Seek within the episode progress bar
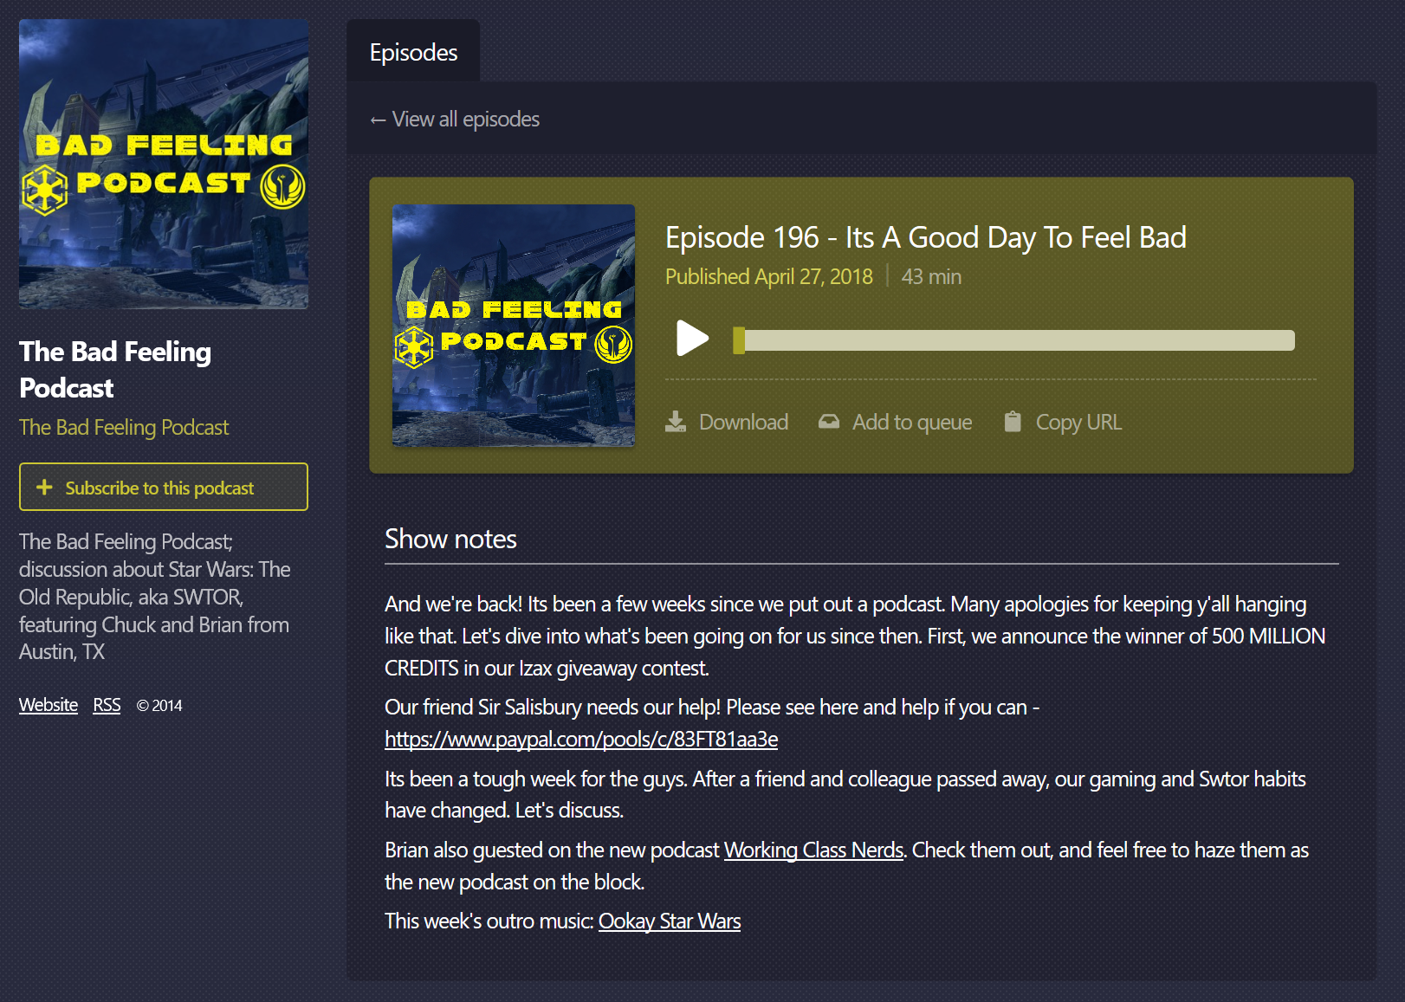 click(1013, 339)
